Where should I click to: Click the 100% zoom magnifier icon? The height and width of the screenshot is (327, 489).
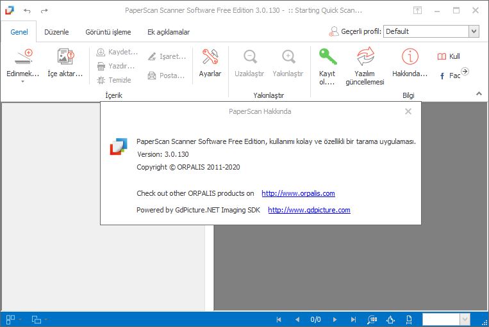point(372,319)
